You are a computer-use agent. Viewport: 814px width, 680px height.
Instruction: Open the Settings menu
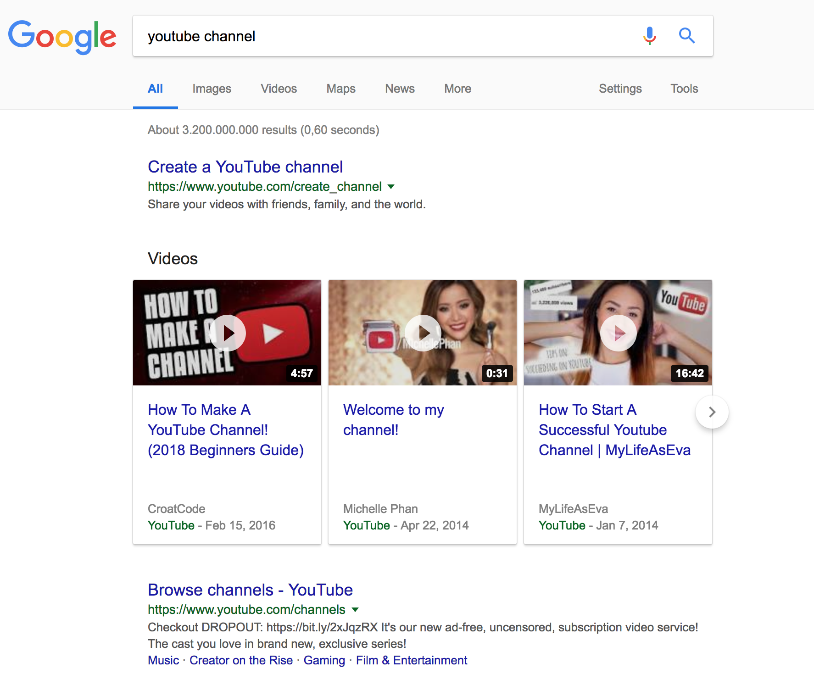click(x=620, y=89)
